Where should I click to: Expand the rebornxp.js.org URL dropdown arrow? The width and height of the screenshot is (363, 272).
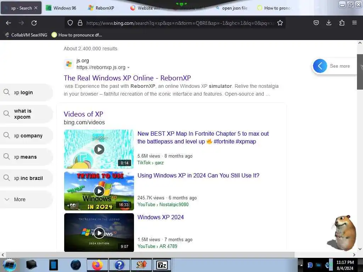coord(128,68)
